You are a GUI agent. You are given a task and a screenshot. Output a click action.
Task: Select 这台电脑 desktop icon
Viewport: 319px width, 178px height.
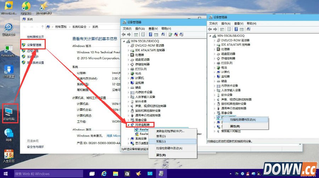click(x=9, y=113)
